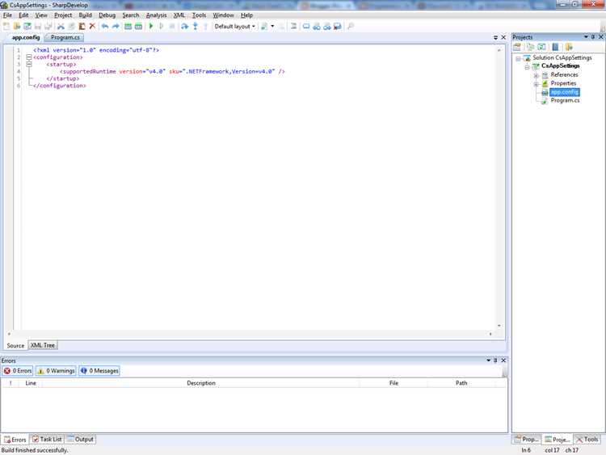This screenshot has width=606, height=455.
Task: Open the Analysis menu
Action: tap(156, 15)
